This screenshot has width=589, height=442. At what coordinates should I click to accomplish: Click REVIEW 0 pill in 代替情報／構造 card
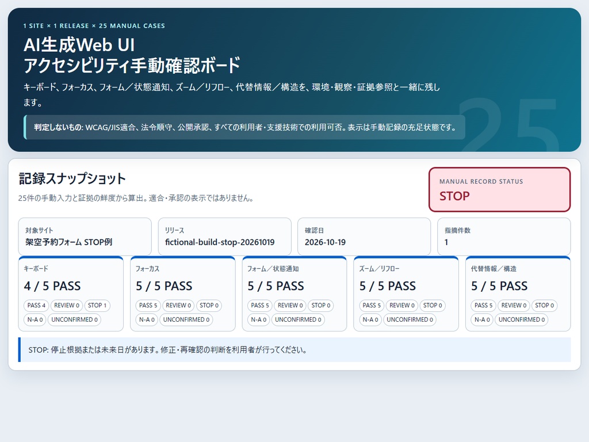pos(514,306)
